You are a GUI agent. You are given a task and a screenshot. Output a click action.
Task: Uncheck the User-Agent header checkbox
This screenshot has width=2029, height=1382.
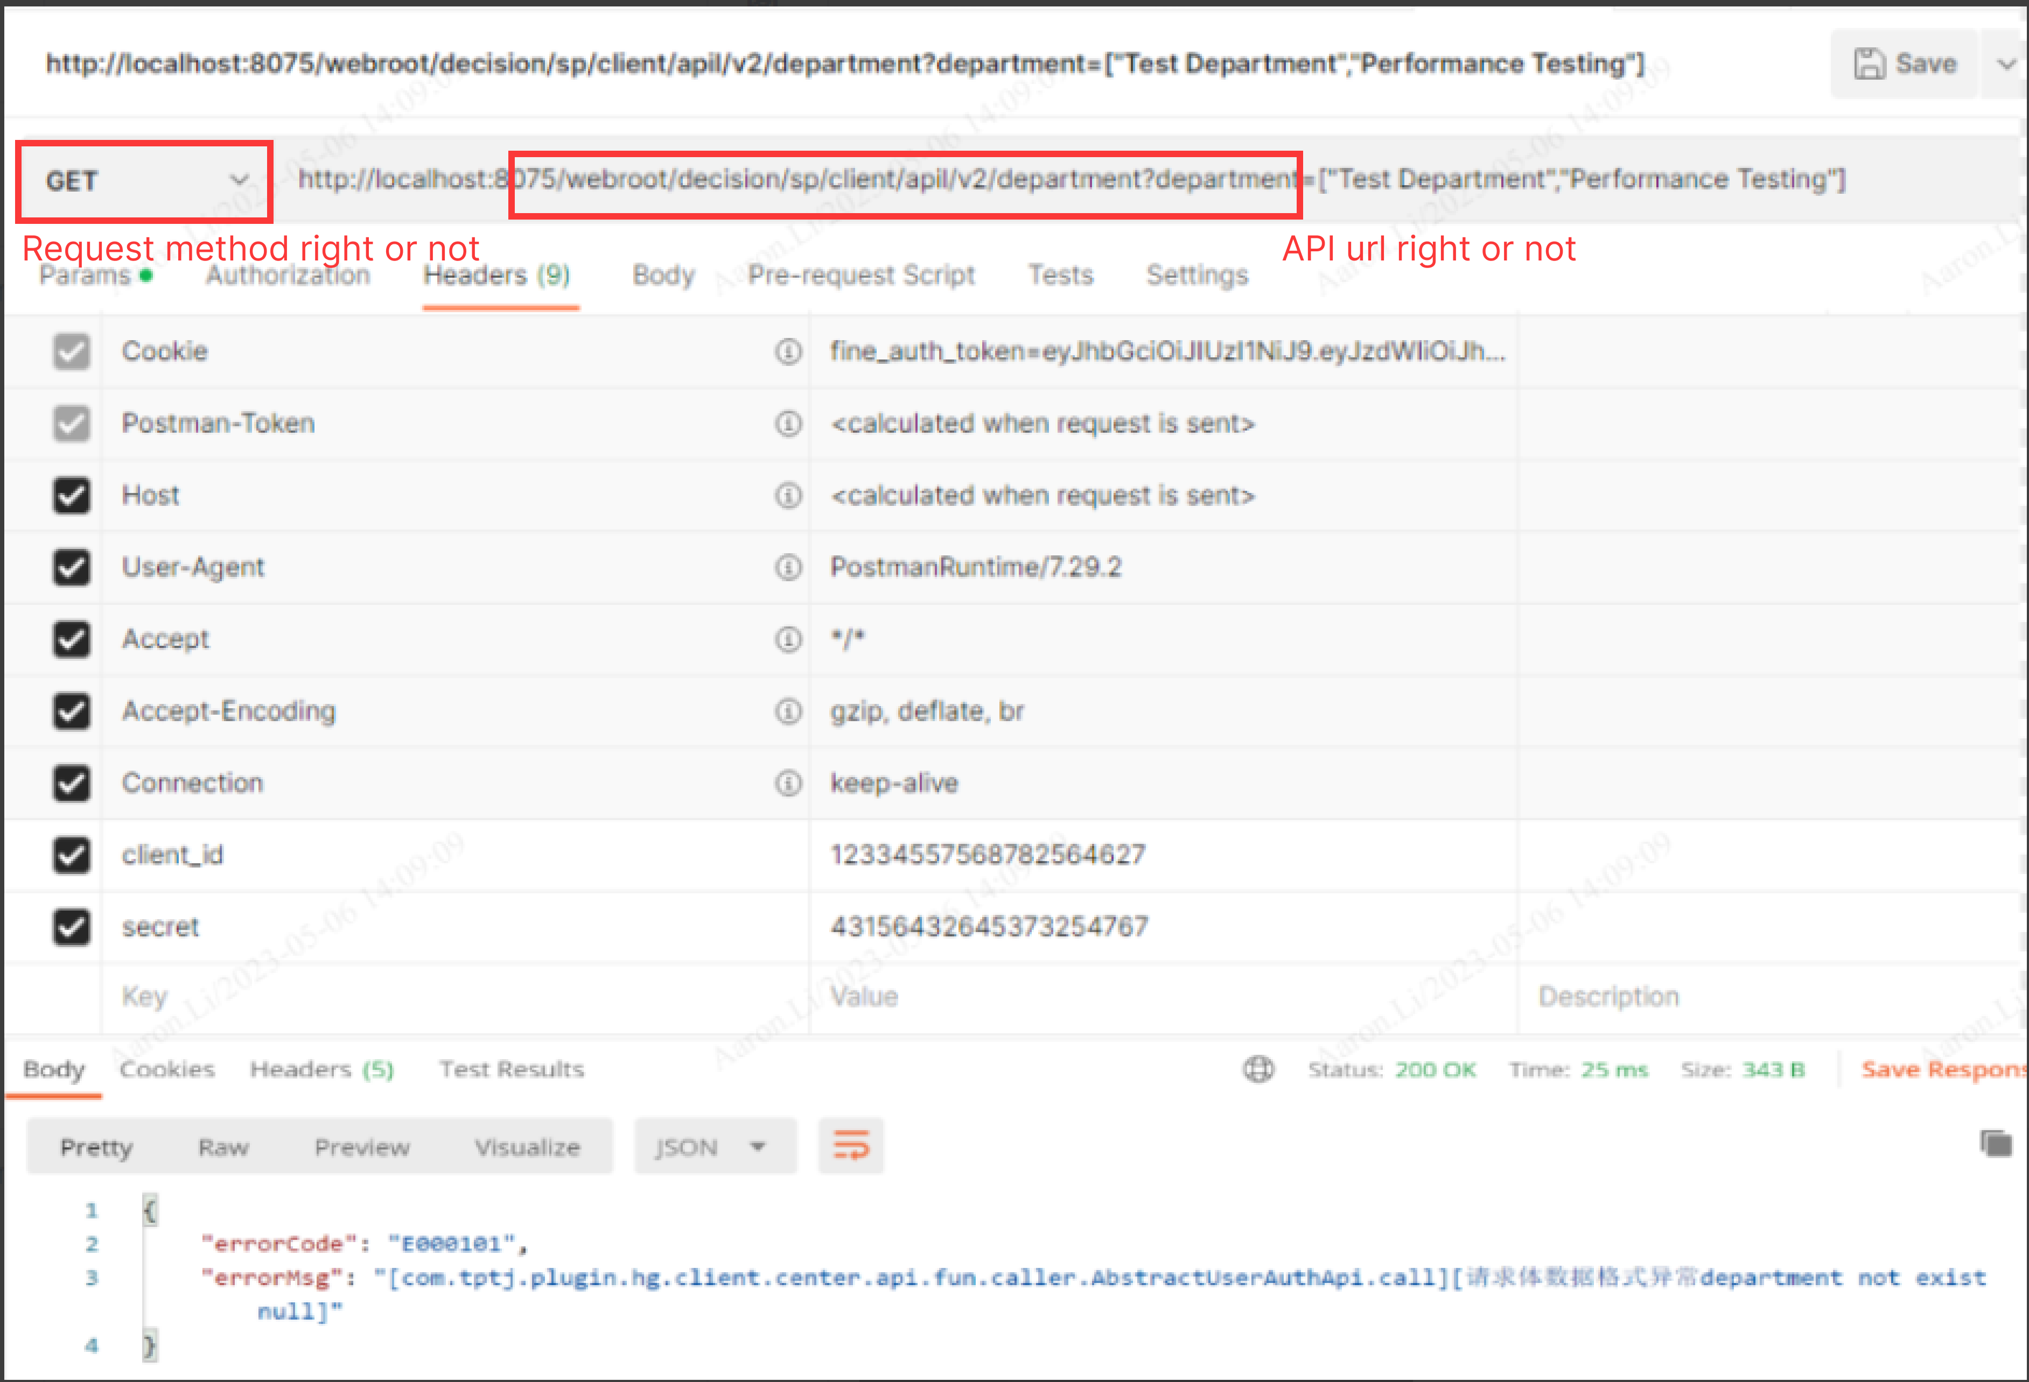click(72, 568)
